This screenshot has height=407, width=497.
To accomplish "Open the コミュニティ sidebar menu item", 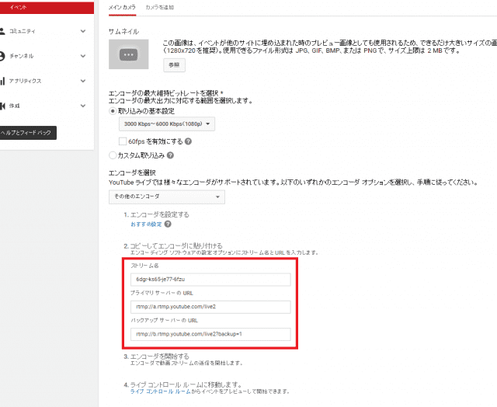I will coord(23,31).
